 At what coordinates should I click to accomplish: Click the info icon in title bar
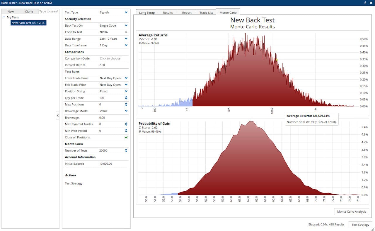tap(365, 3)
